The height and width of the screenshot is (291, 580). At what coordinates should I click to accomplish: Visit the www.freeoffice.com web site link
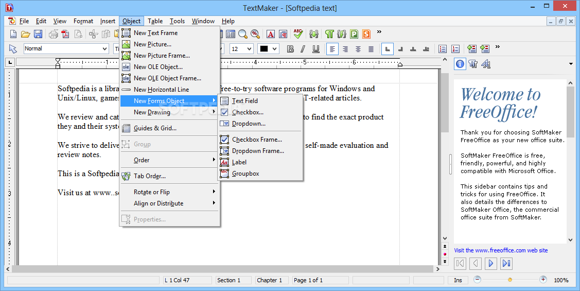pos(501,250)
